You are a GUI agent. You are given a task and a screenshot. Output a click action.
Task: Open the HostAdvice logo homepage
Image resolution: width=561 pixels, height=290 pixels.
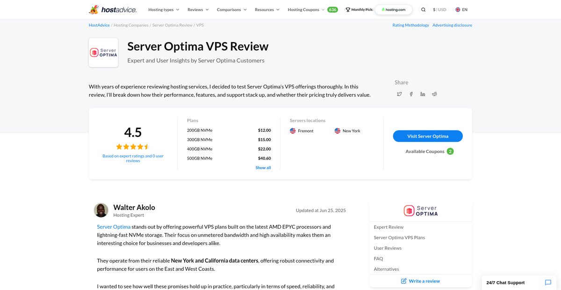(x=113, y=9)
